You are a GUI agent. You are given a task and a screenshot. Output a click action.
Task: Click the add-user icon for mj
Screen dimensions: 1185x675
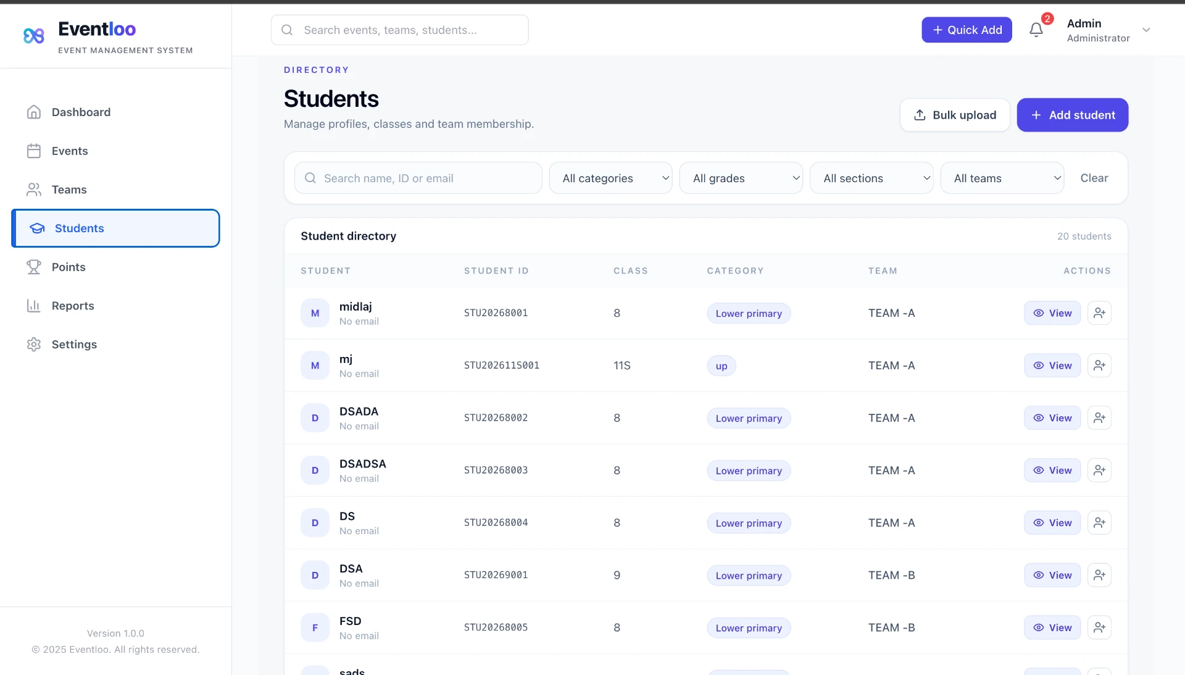[x=1099, y=366]
